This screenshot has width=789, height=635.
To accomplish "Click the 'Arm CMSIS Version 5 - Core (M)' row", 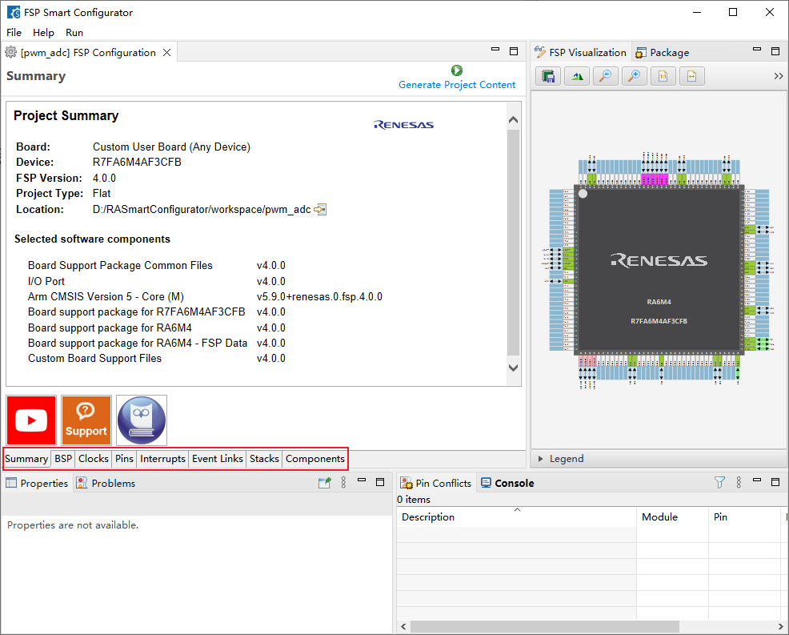I will tap(205, 297).
